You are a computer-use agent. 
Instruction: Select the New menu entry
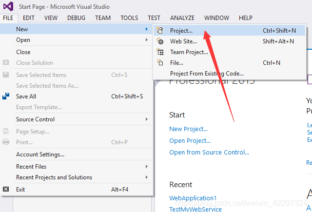click(77, 29)
